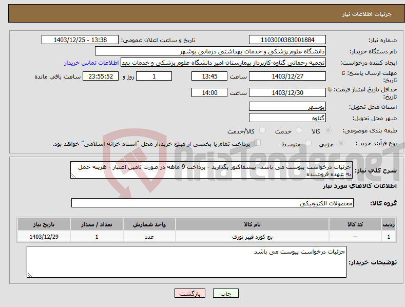Image resolution: width=405 pixels, height=307 pixels.
Task: Click the resize handle of description textarea
Action: pyautogui.click(x=73, y=176)
